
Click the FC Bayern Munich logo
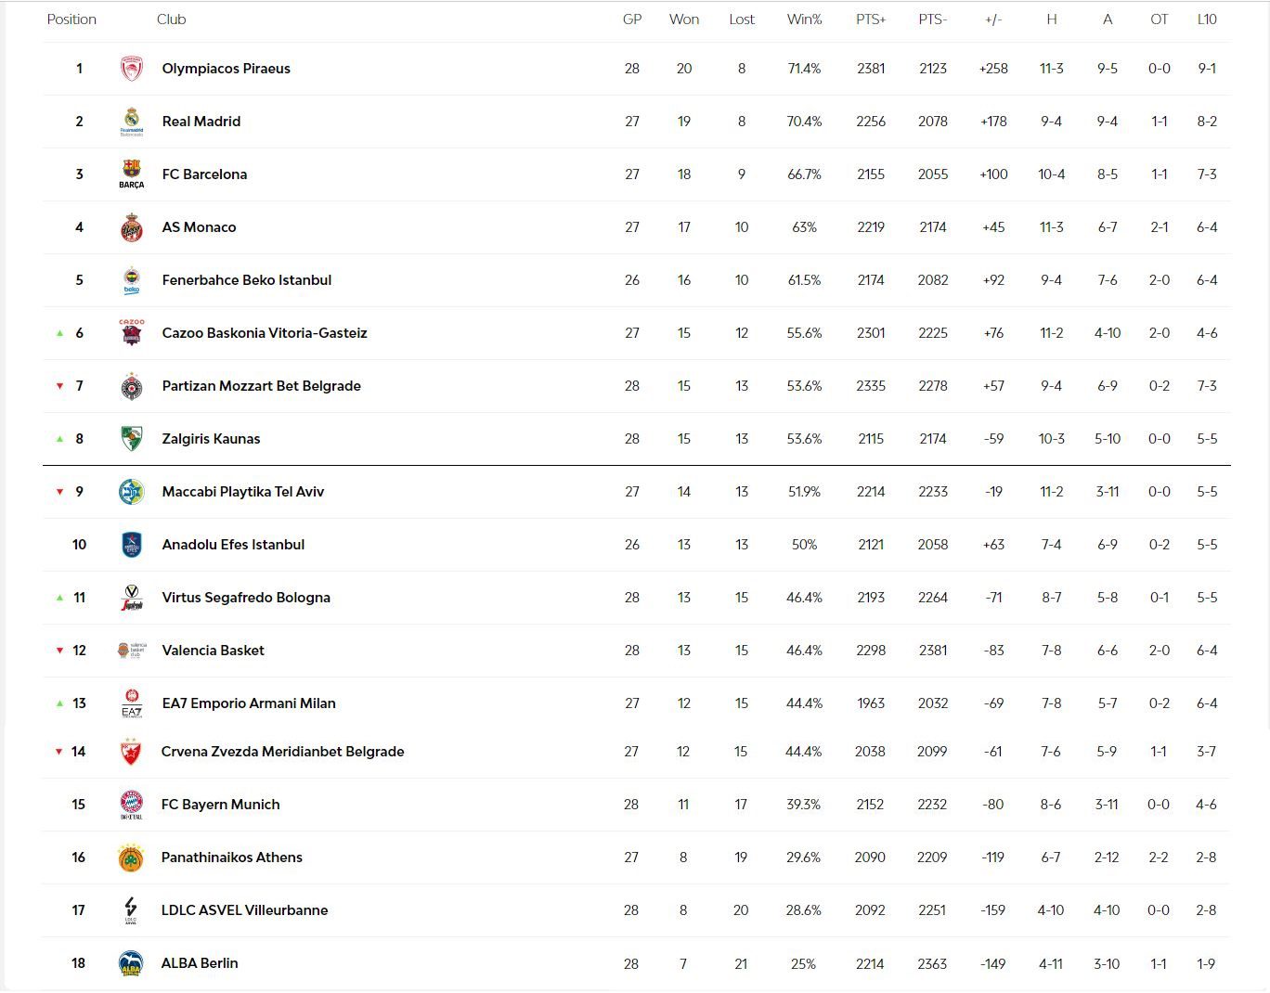(131, 805)
